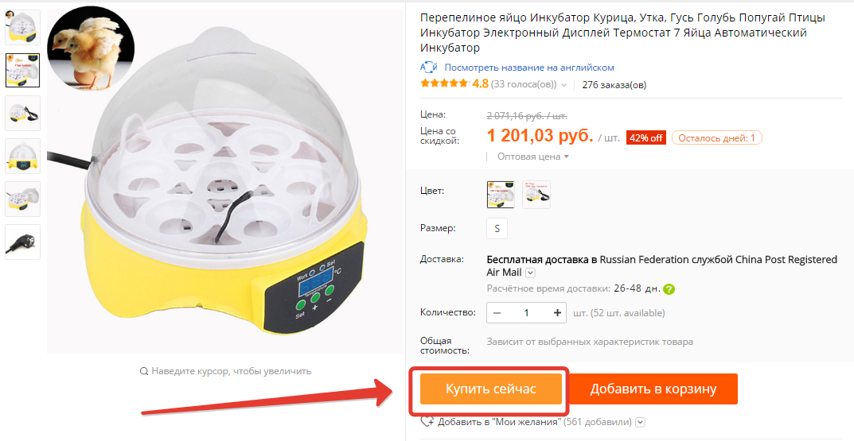
Task: Select the top incubator thumbnail
Action: pos(23,28)
